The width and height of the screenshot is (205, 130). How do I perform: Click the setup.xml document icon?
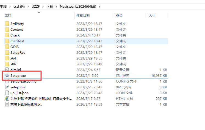(x=7, y=87)
